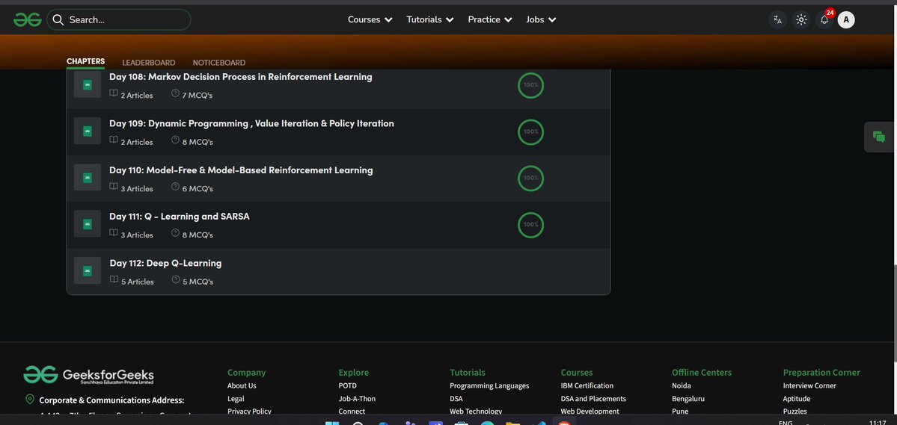The image size is (897, 425).
Task: Open the profile avatar 'A'
Action: (x=846, y=19)
